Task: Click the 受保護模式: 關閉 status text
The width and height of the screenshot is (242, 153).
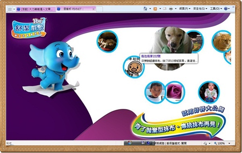Action: pos(176,143)
